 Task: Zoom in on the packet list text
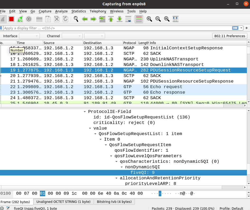(x=149, y=19)
